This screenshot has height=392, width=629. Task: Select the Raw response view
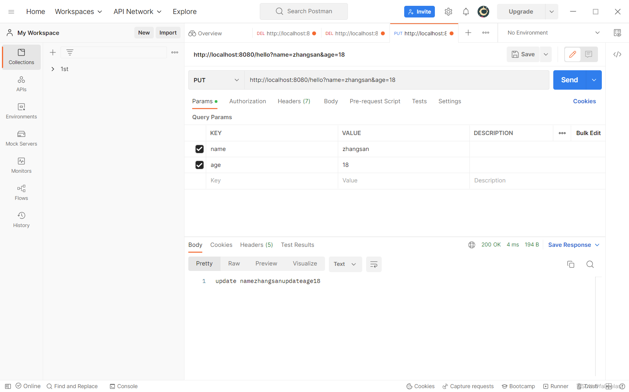point(234,264)
